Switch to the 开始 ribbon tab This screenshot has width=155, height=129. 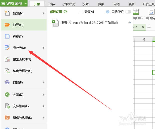[x=37, y=4]
